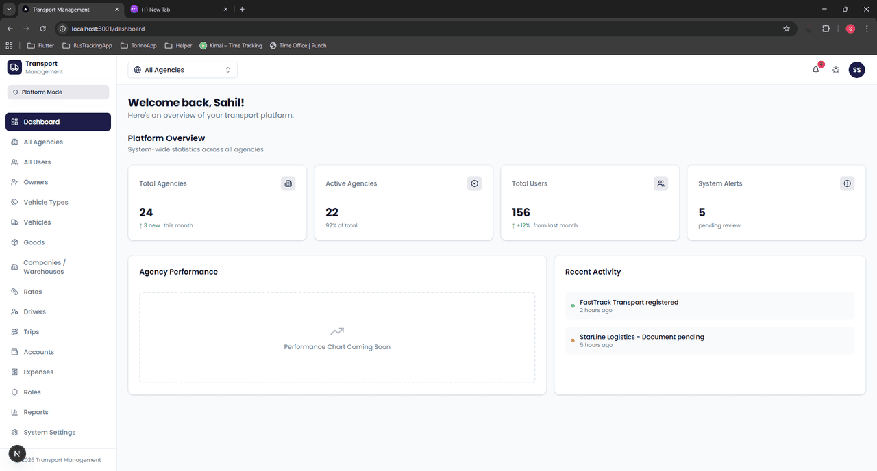The image size is (877, 471).
Task: Open the All Agencies sidebar menu item
Action: click(x=58, y=142)
